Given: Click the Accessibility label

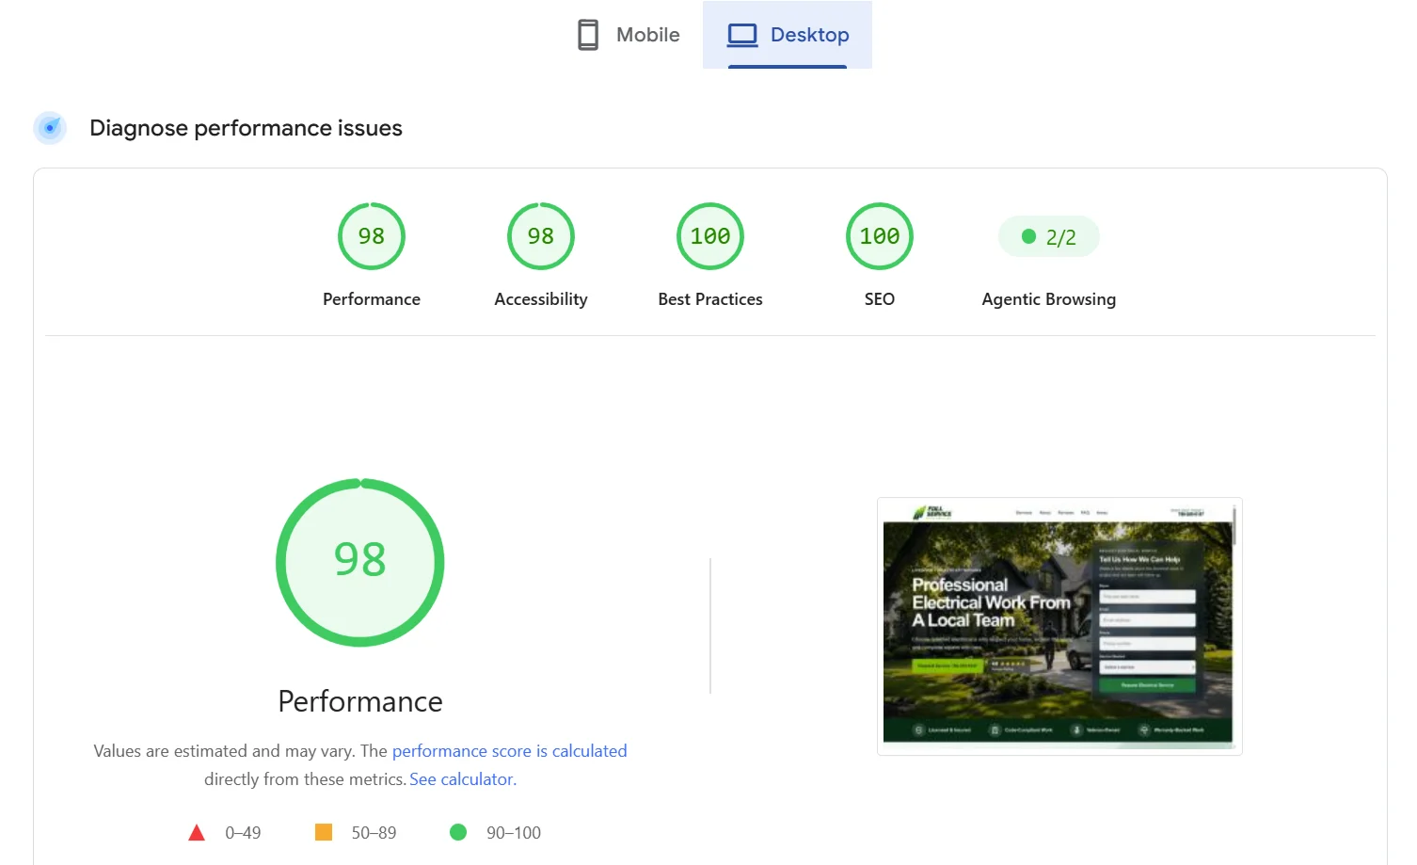Looking at the screenshot, I should (541, 299).
